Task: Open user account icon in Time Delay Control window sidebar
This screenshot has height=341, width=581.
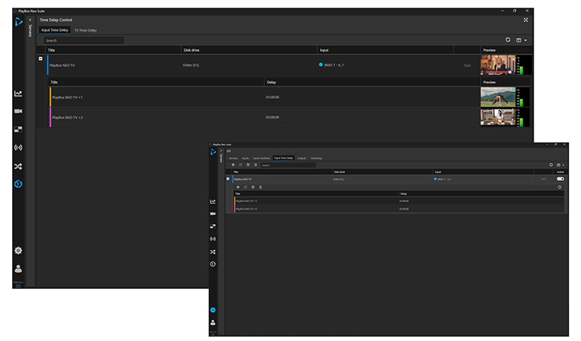Action: pos(18,269)
